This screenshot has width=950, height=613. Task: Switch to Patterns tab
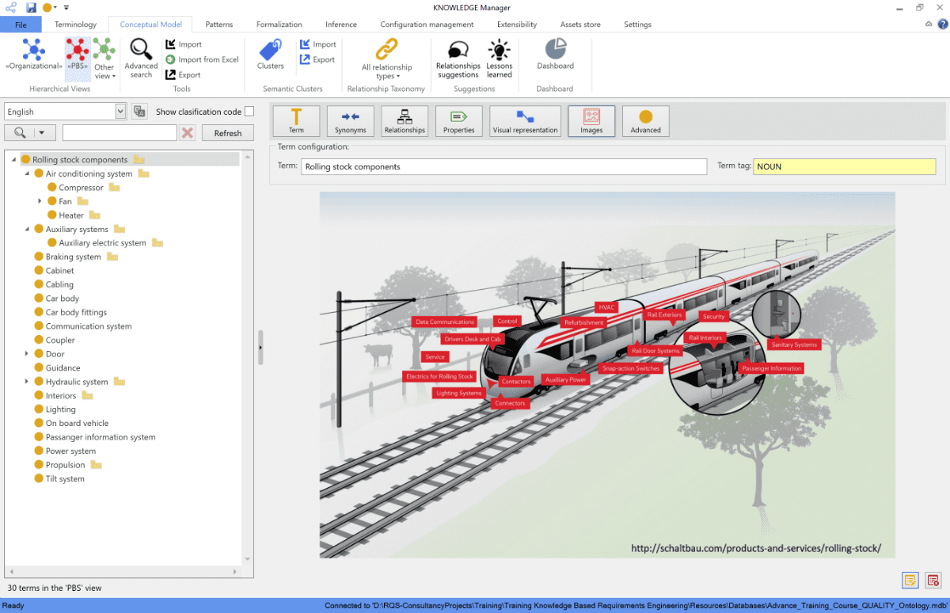pyautogui.click(x=219, y=25)
